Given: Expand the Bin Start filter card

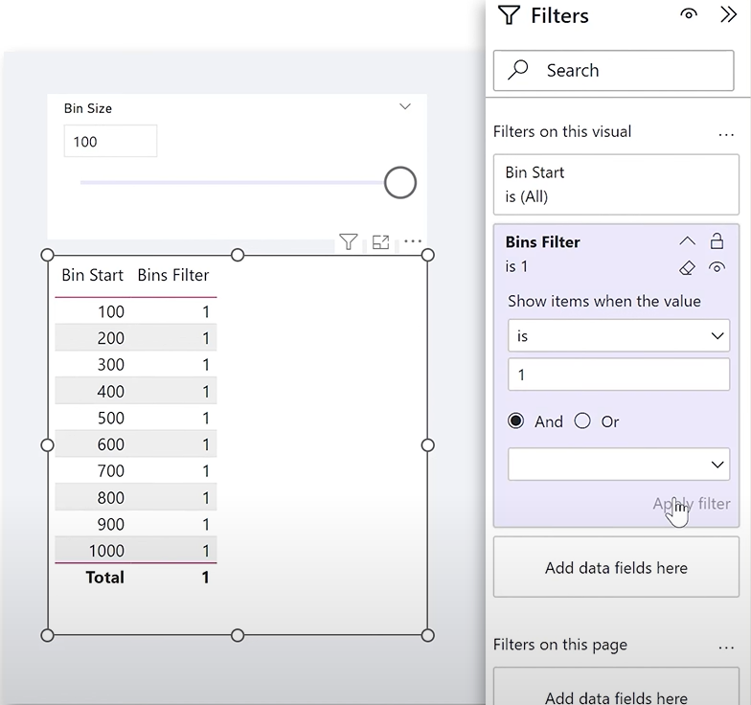Looking at the screenshot, I should pos(617,184).
